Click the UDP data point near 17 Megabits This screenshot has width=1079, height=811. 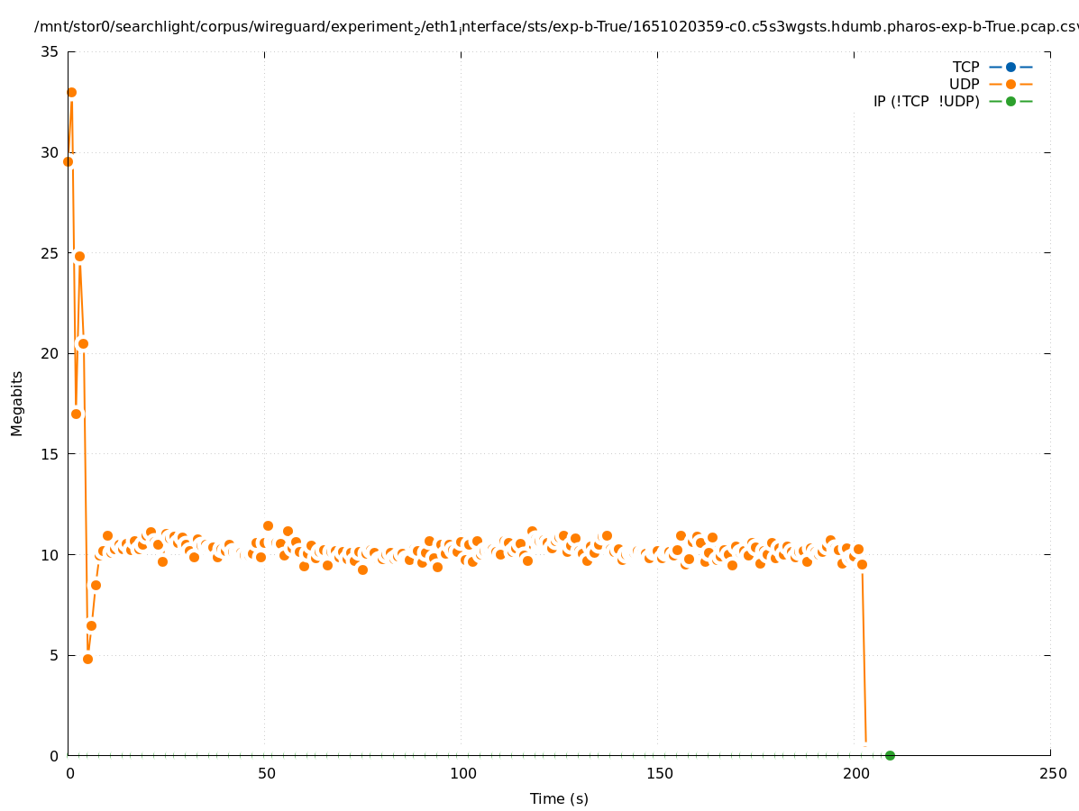(x=76, y=414)
